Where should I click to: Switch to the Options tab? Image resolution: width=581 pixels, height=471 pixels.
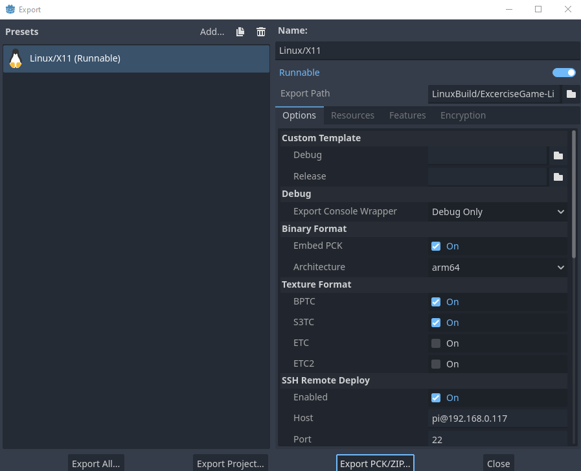pos(299,115)
